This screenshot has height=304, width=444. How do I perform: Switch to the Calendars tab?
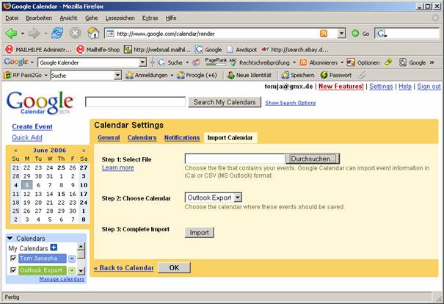coord(142,138)
